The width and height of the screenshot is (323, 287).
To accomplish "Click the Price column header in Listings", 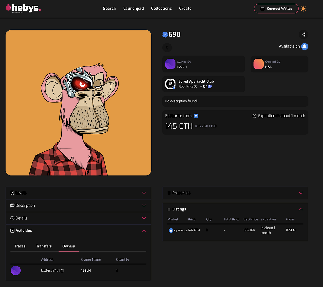I will (191, 220).
